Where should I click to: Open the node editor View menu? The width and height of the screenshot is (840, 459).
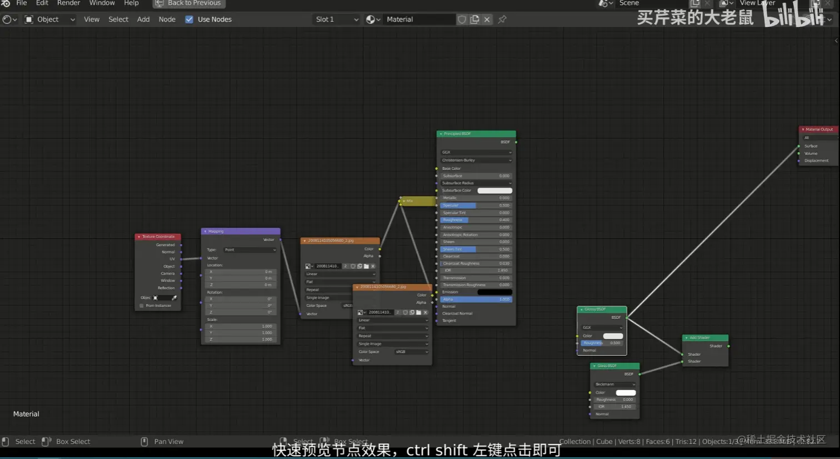point(92,19)
